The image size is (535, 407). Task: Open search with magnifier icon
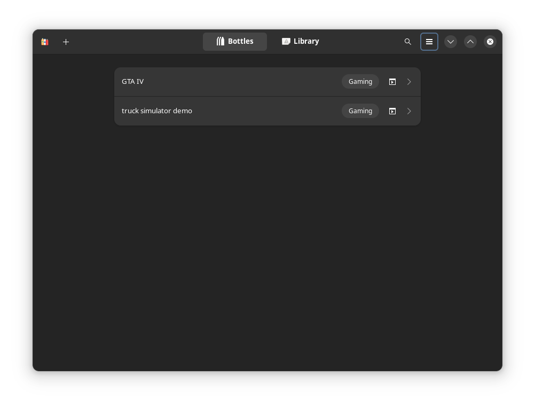pos(408,42)
